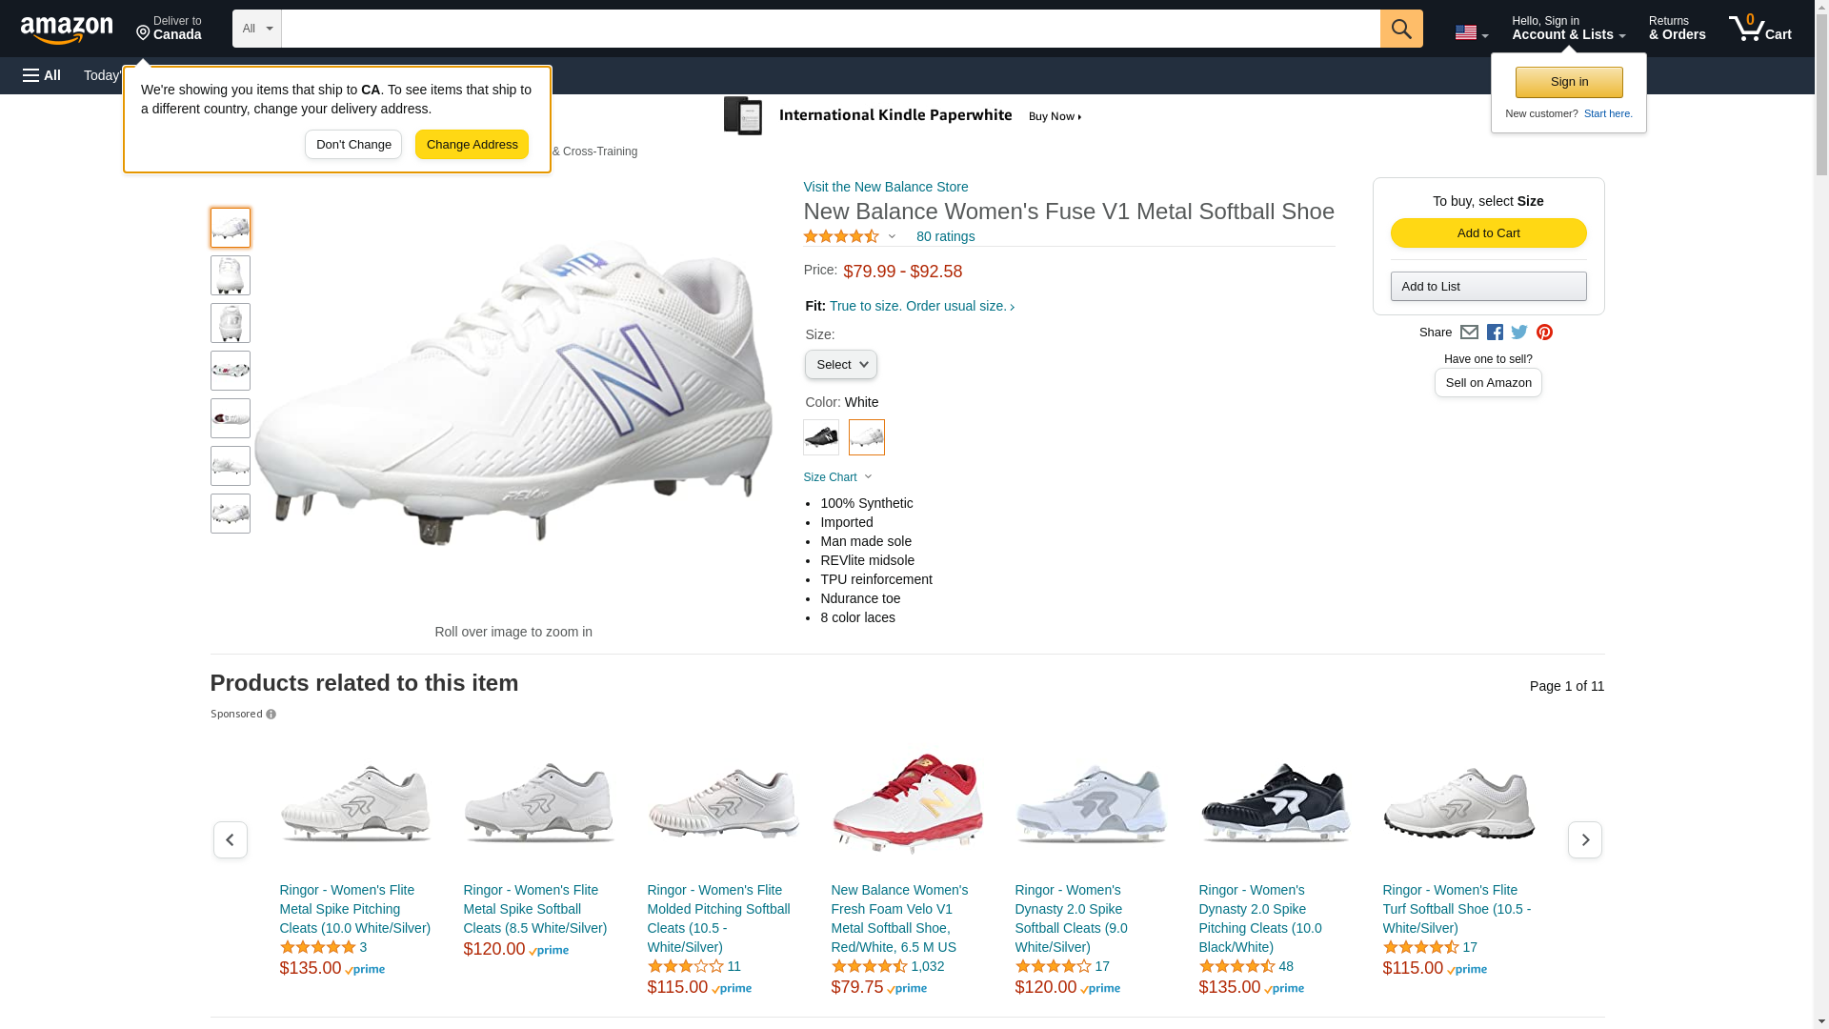Pick the white color swatch
Viewport: 1829px width, 1029px height.
pos(866,437)
